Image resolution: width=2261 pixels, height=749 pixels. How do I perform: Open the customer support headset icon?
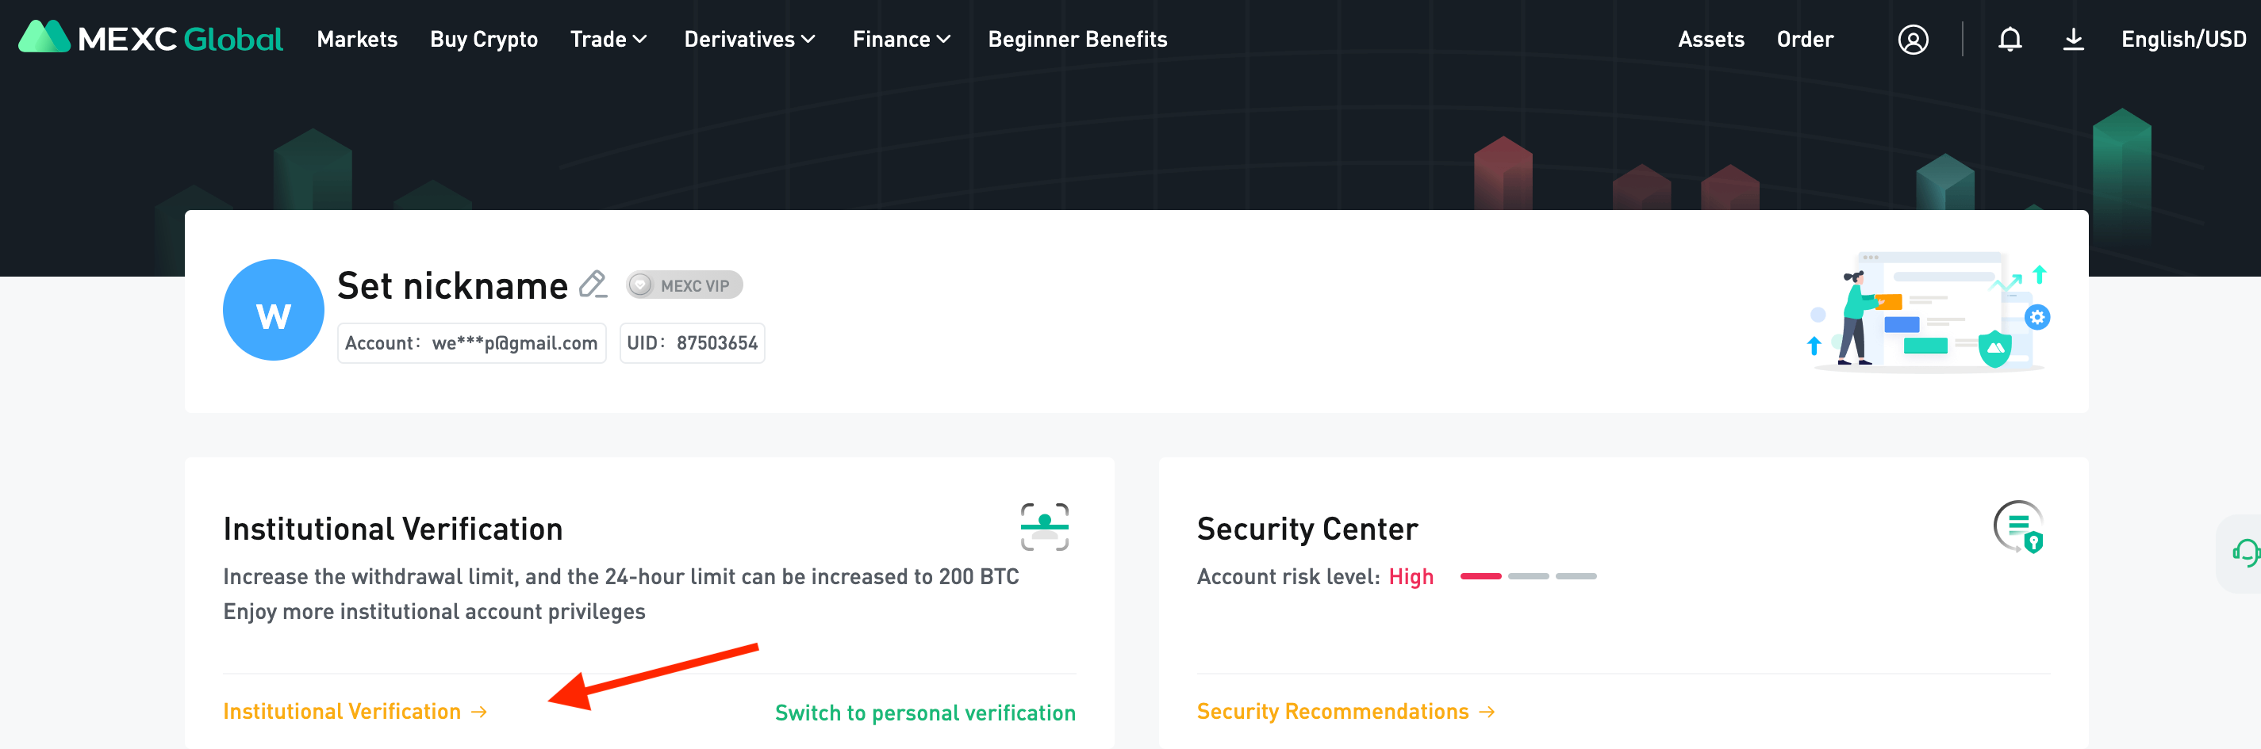pyautogui.click(x=2244, y=552)
